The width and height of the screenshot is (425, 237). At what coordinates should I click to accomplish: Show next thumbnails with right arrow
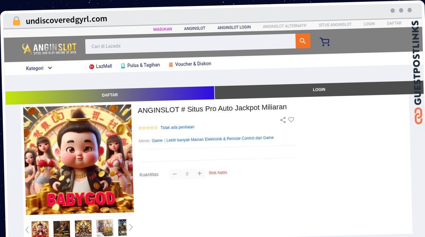131,227
